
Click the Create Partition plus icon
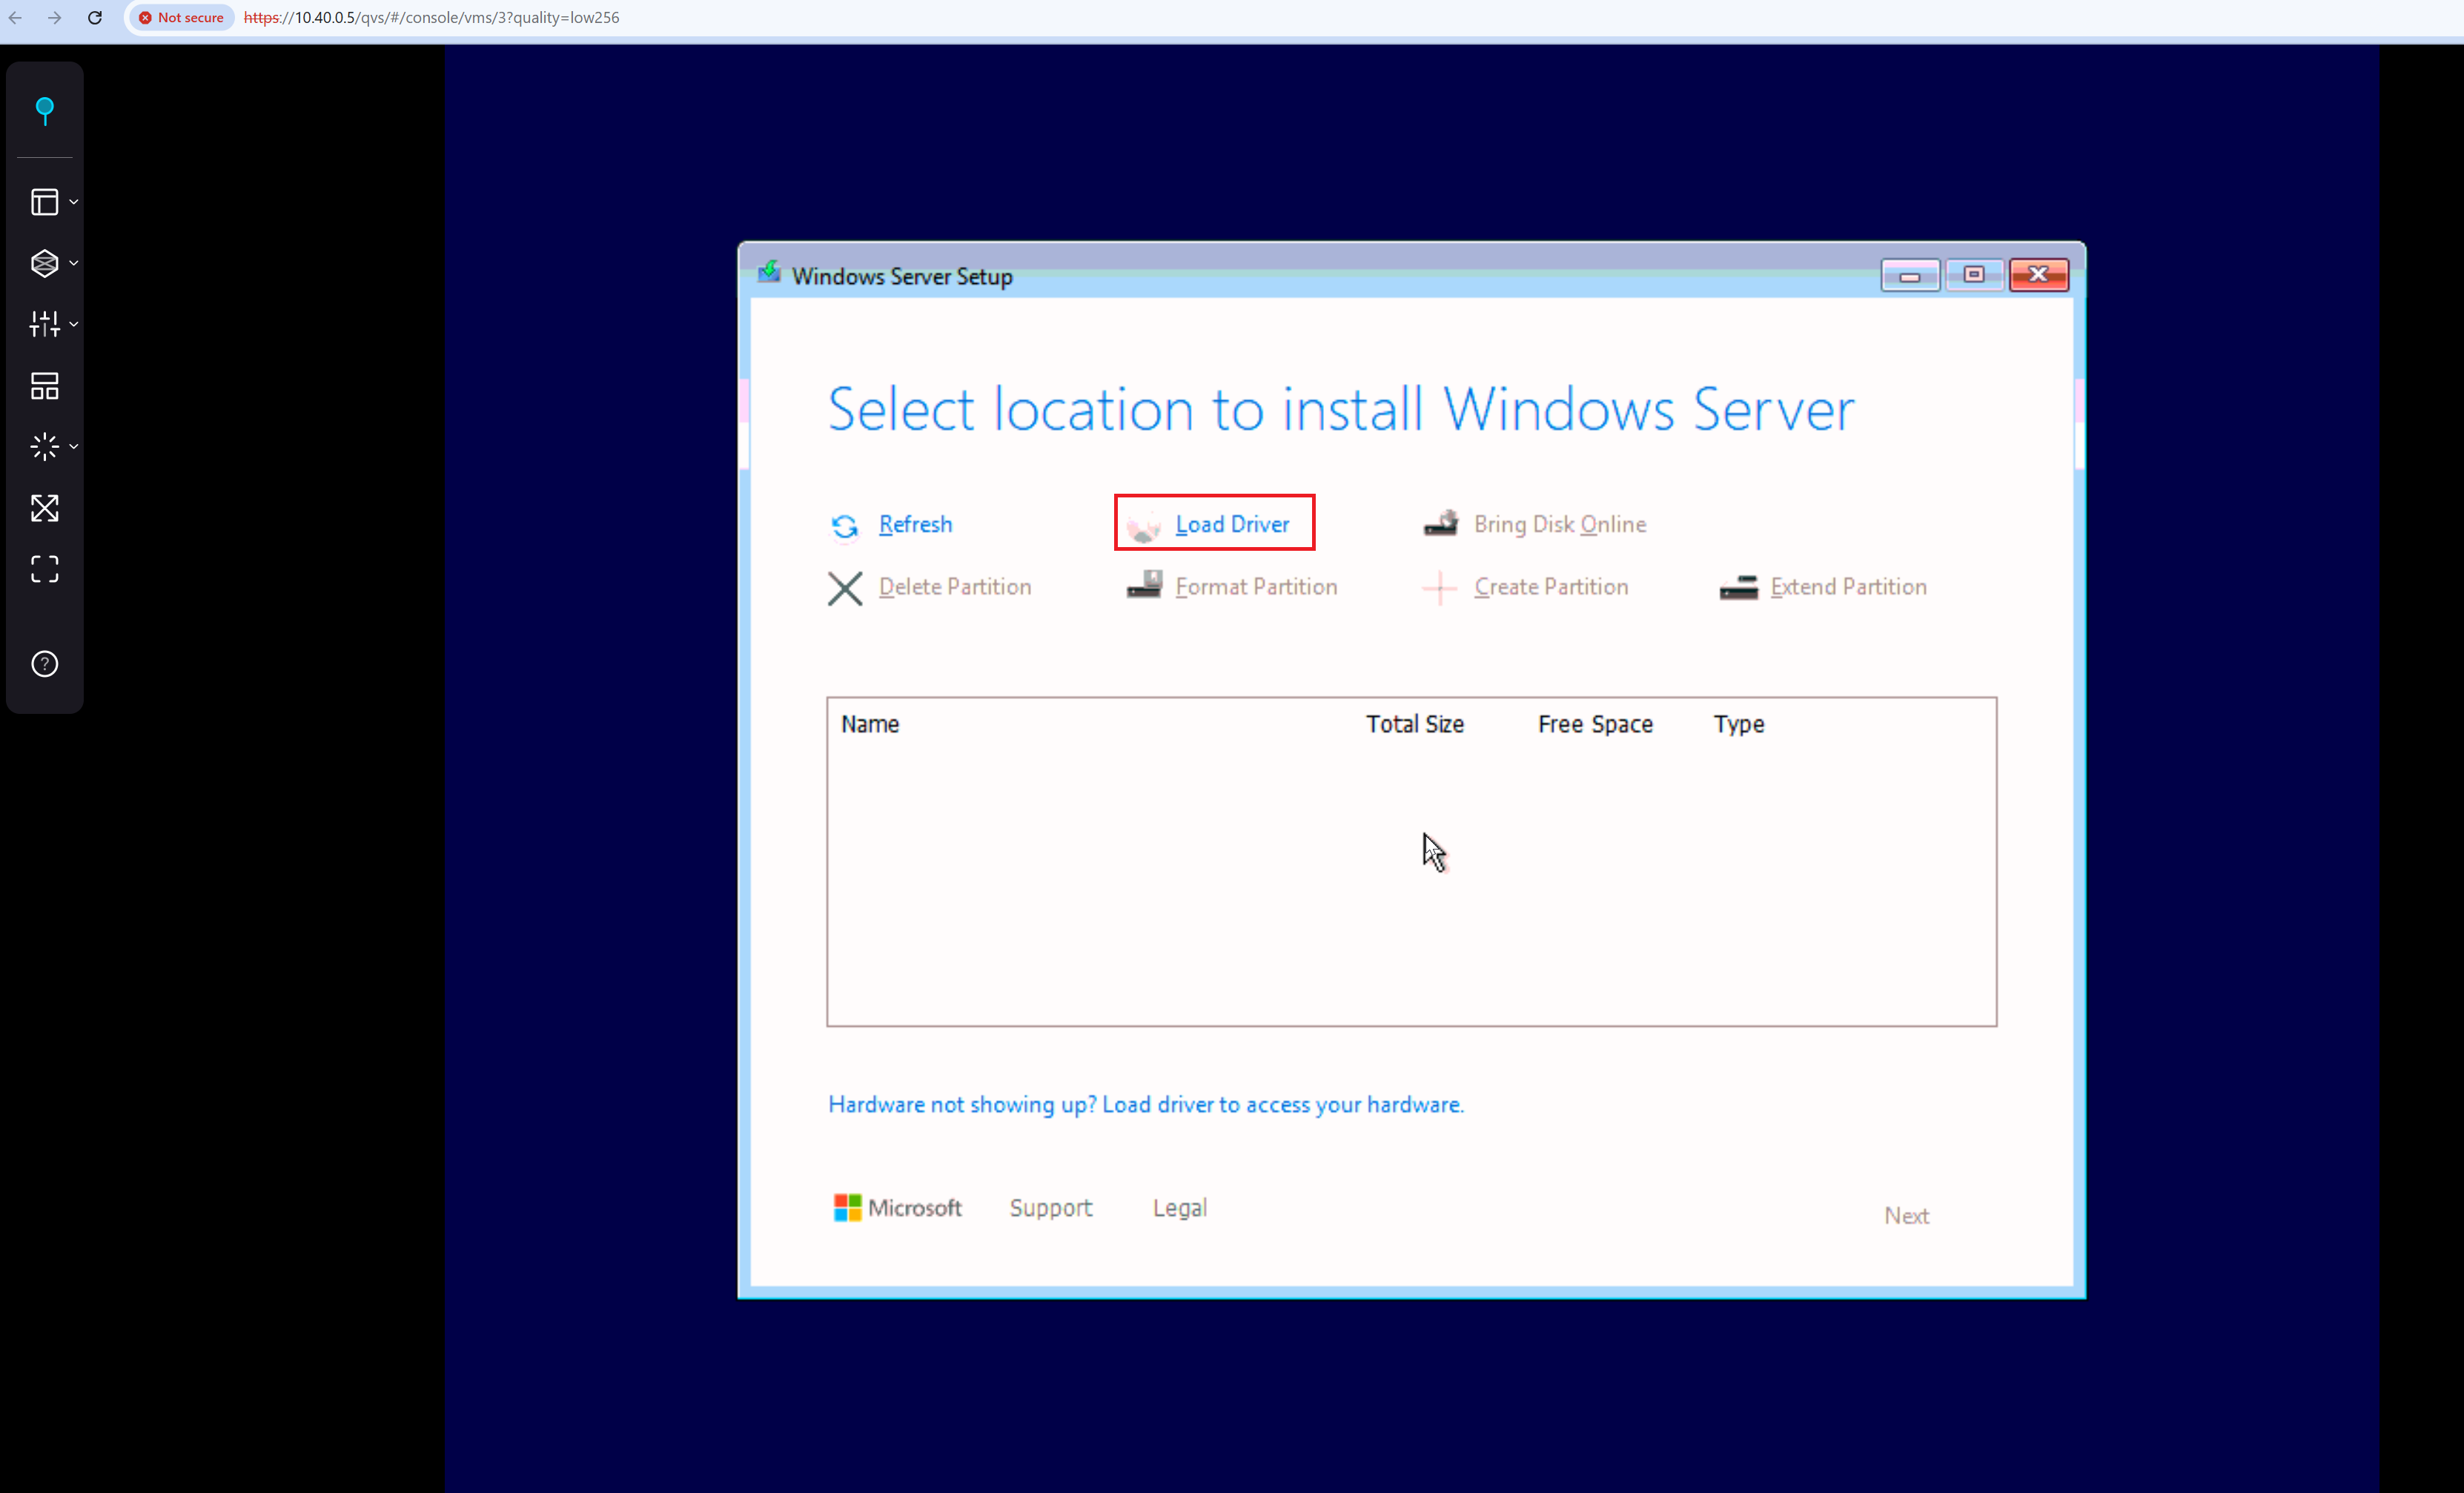[1440, 588]
